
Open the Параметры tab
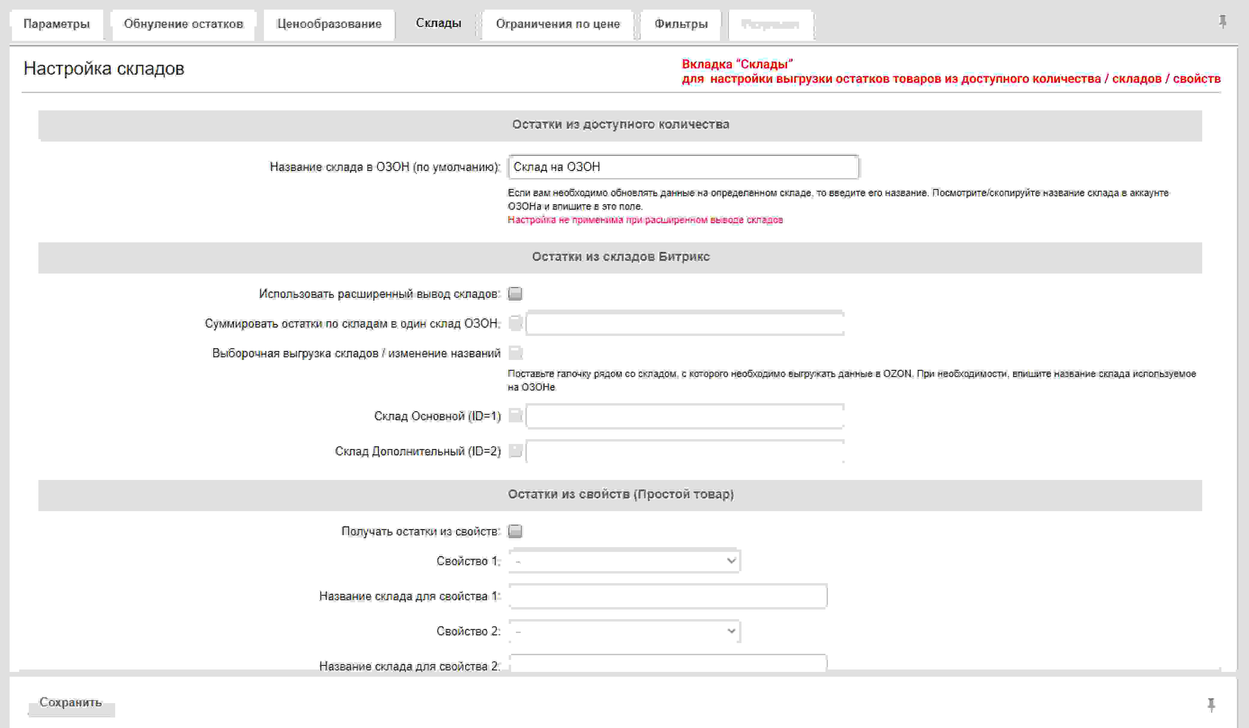pos(56,24)
